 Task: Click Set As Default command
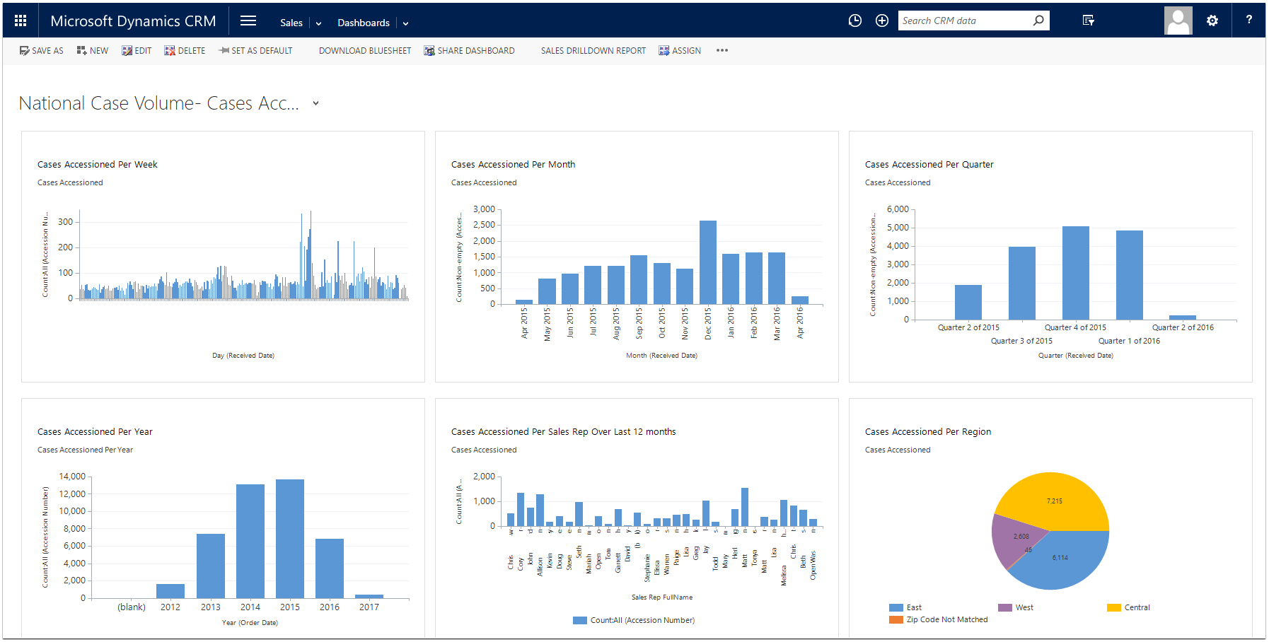[255, 51]
